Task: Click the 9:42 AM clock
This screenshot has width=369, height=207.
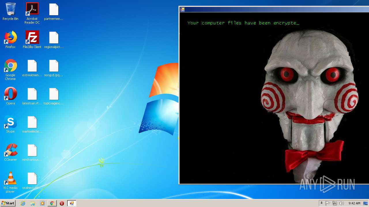Action: click(354, 203)
